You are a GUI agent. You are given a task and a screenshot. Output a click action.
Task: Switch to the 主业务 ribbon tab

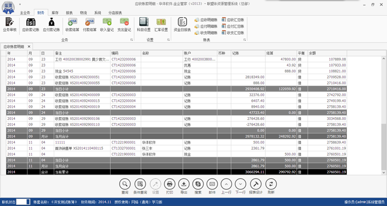(x=25, y=13)
